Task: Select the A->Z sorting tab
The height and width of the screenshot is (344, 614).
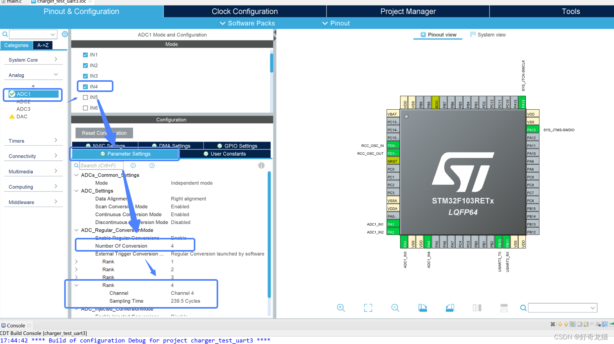Action: [43, 45]
